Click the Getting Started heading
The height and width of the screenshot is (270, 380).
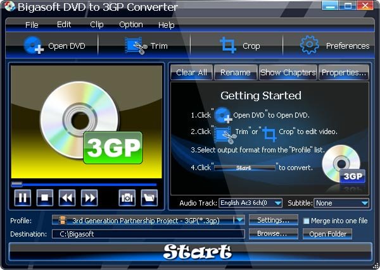pyautogui.click(x=261, y=95)
